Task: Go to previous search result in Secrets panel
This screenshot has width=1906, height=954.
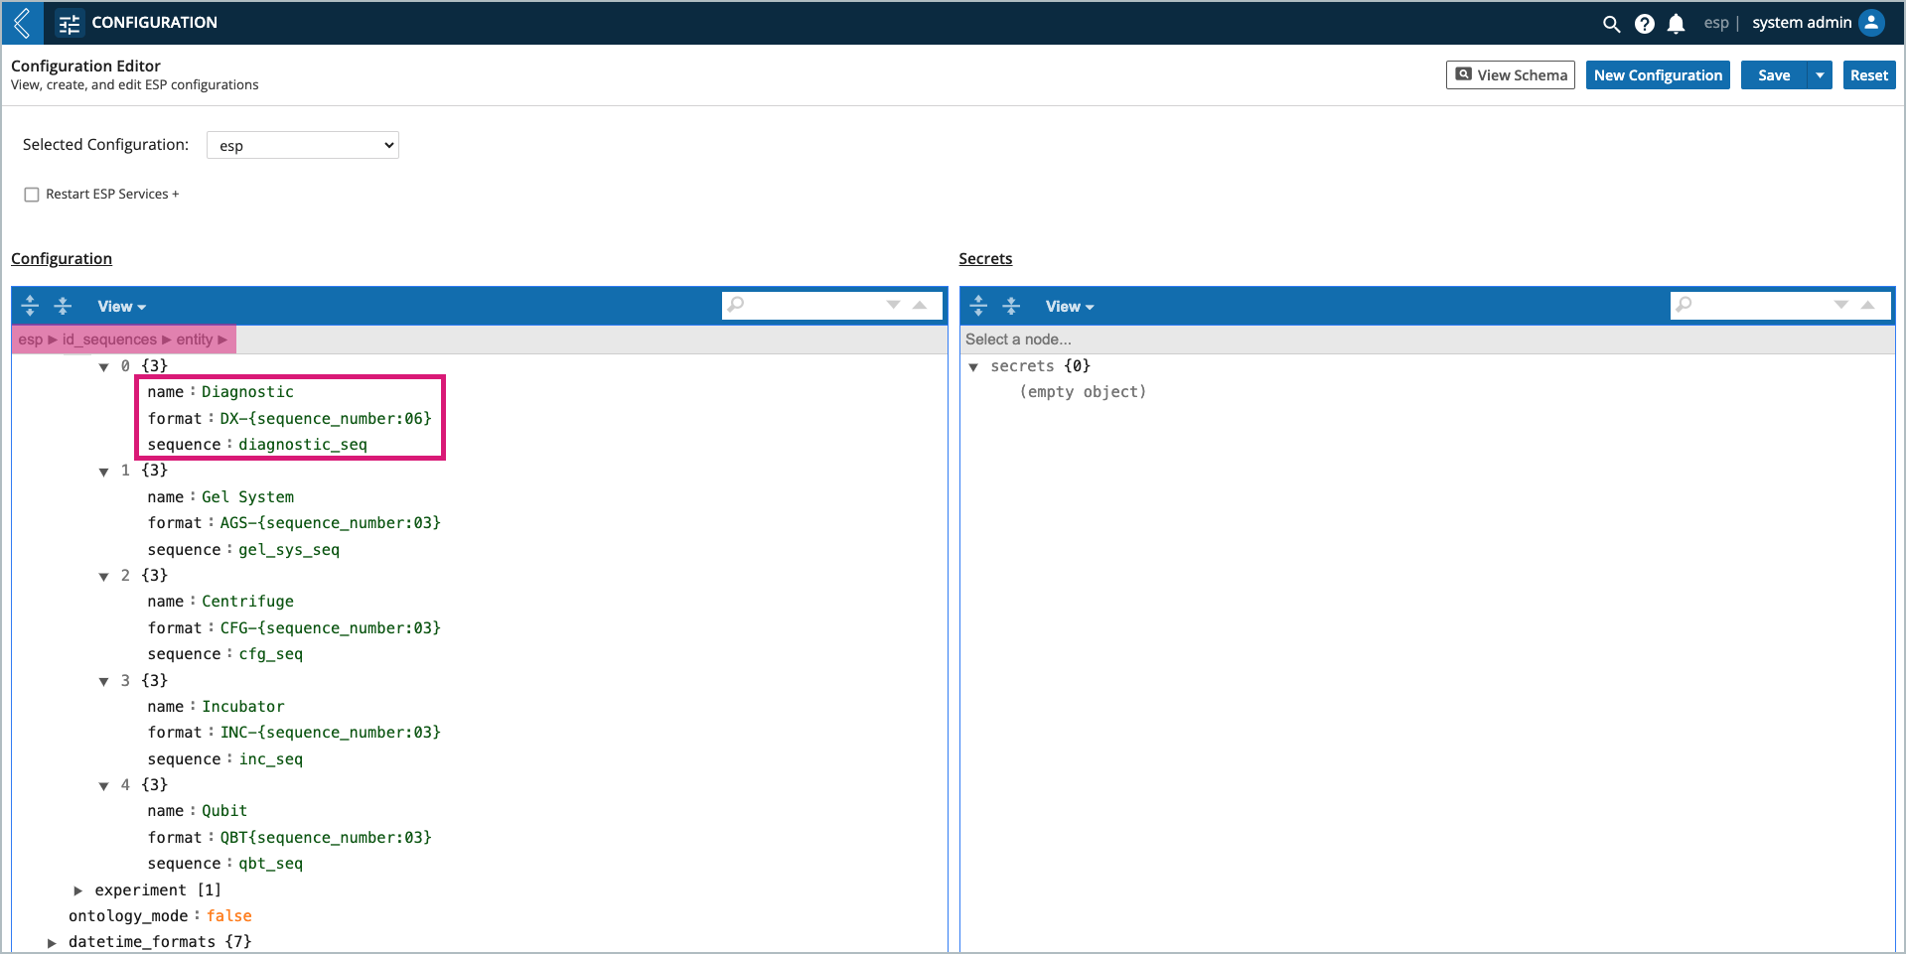Action: [1868, 305]
